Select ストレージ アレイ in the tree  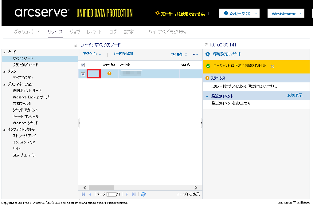coord(24,136)
